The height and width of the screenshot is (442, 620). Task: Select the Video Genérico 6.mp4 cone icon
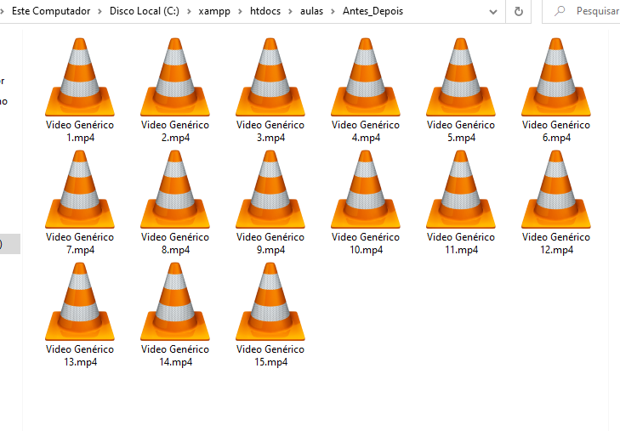pyautogui.click(x=556, y=77)
